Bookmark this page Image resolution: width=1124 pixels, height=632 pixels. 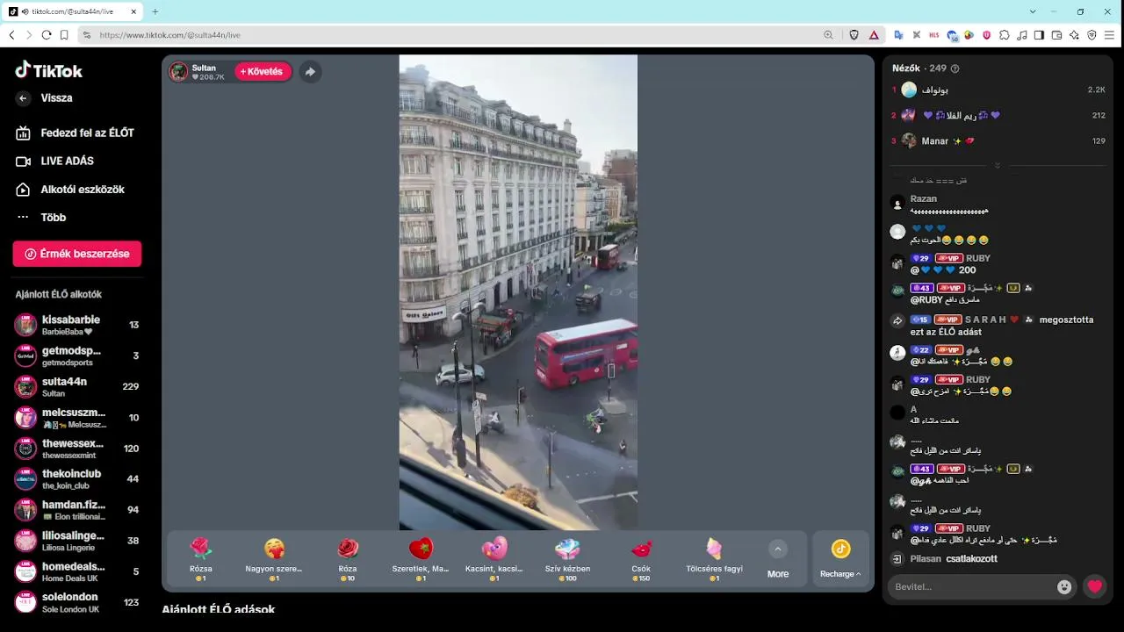click(64, 35)
